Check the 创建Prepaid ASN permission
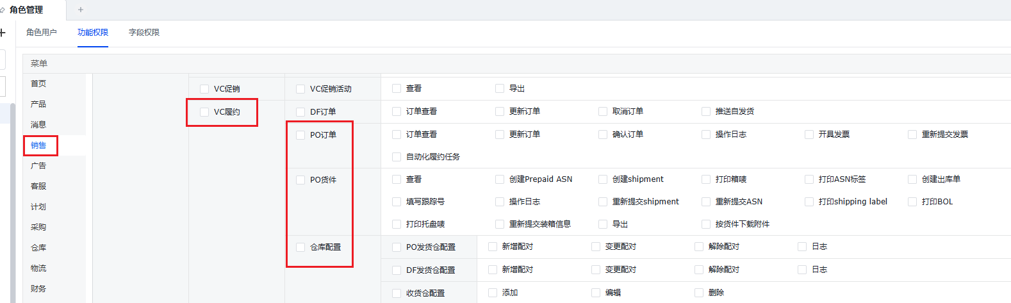Screen dimensions: 1011x303 tap(500, 179)
